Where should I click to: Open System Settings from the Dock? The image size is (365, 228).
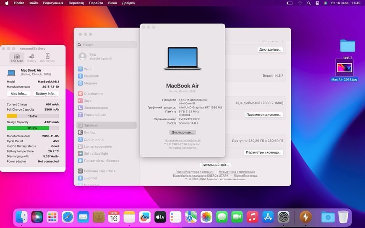pyautogui.click(x=283, y=217)
